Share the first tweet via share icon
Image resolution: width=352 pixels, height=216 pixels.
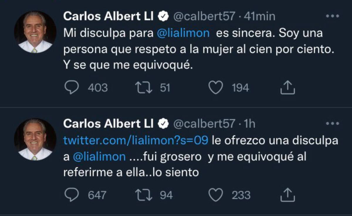coord(287,88)
